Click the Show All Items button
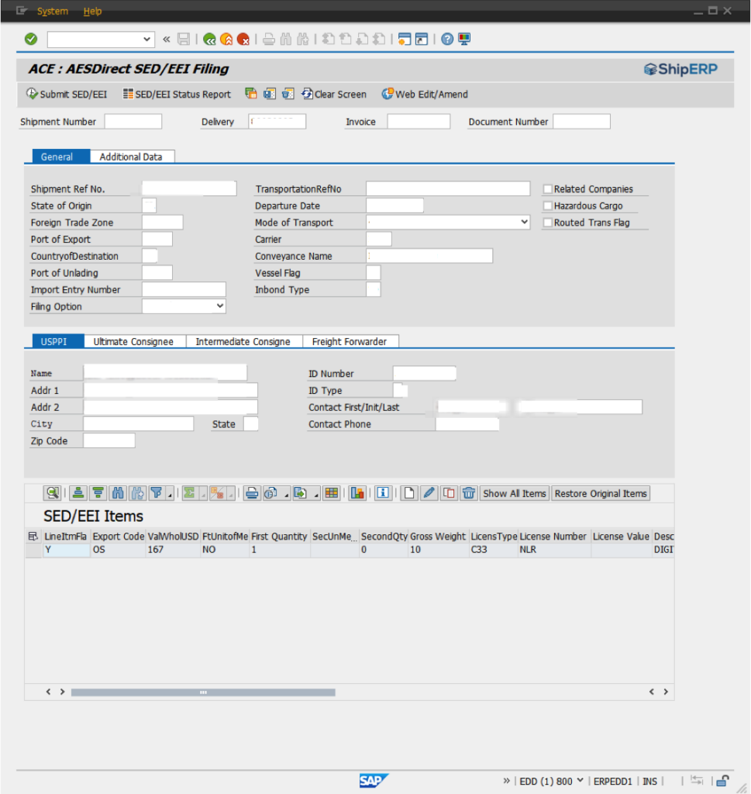 pos(514,493)
